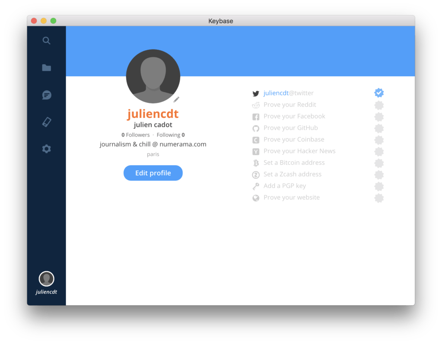Click the Twitter bird icon next to juliencdt

[256, 93]
